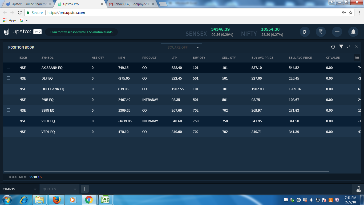Open the Apps bookmarks shortcut
Image resolution: width=364 pixels, height=205 pixels.
point(10,20)
